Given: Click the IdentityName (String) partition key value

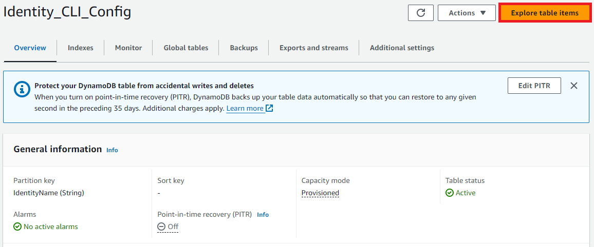Looking at the screenshot, I should click(49, 193).
